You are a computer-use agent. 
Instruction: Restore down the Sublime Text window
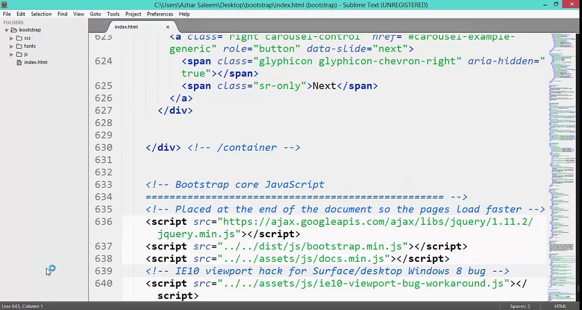point(556,5)
